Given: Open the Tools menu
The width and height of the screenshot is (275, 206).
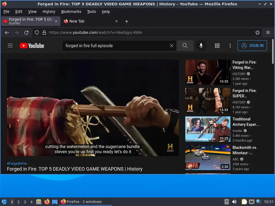Looking at the screenshot, I should point(91,12).
